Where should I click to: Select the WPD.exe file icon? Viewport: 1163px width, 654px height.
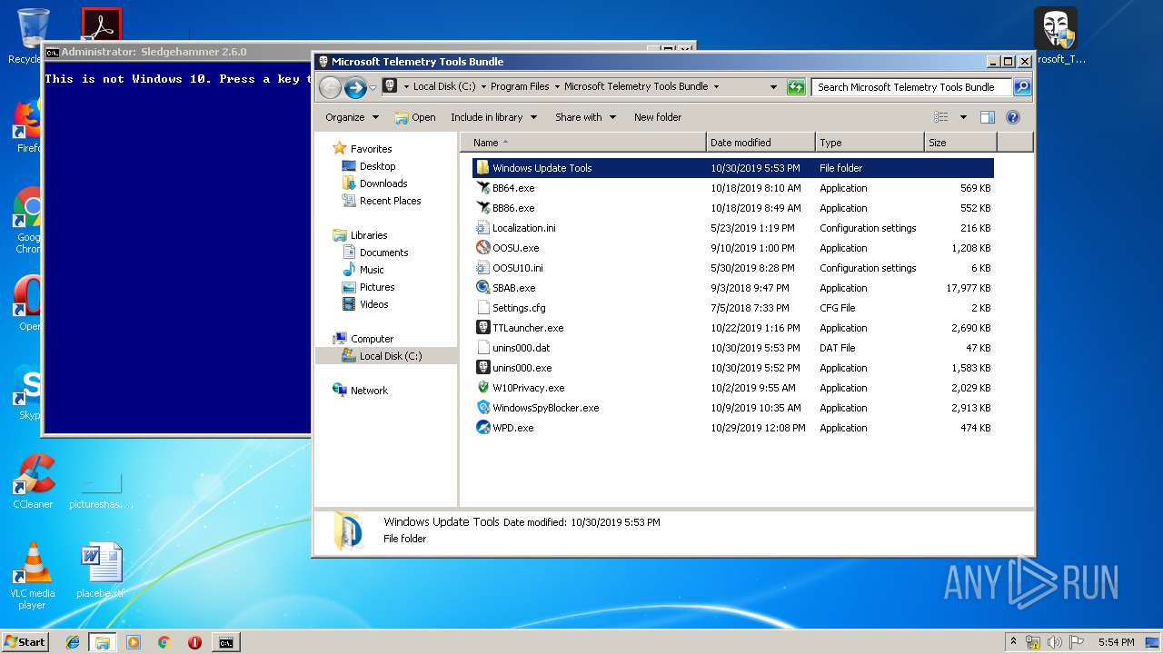[x=483, y=428]
